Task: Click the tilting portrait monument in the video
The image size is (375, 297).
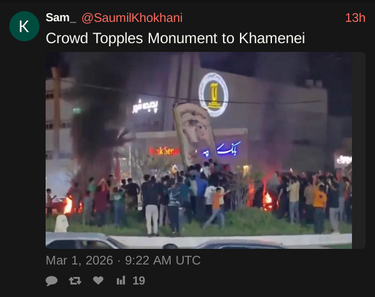Action: (x=194, y=134)
